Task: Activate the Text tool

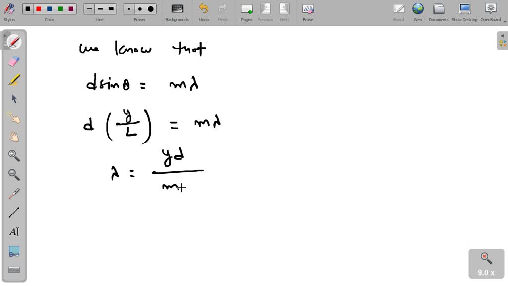Action: click(x=14, y=232)
